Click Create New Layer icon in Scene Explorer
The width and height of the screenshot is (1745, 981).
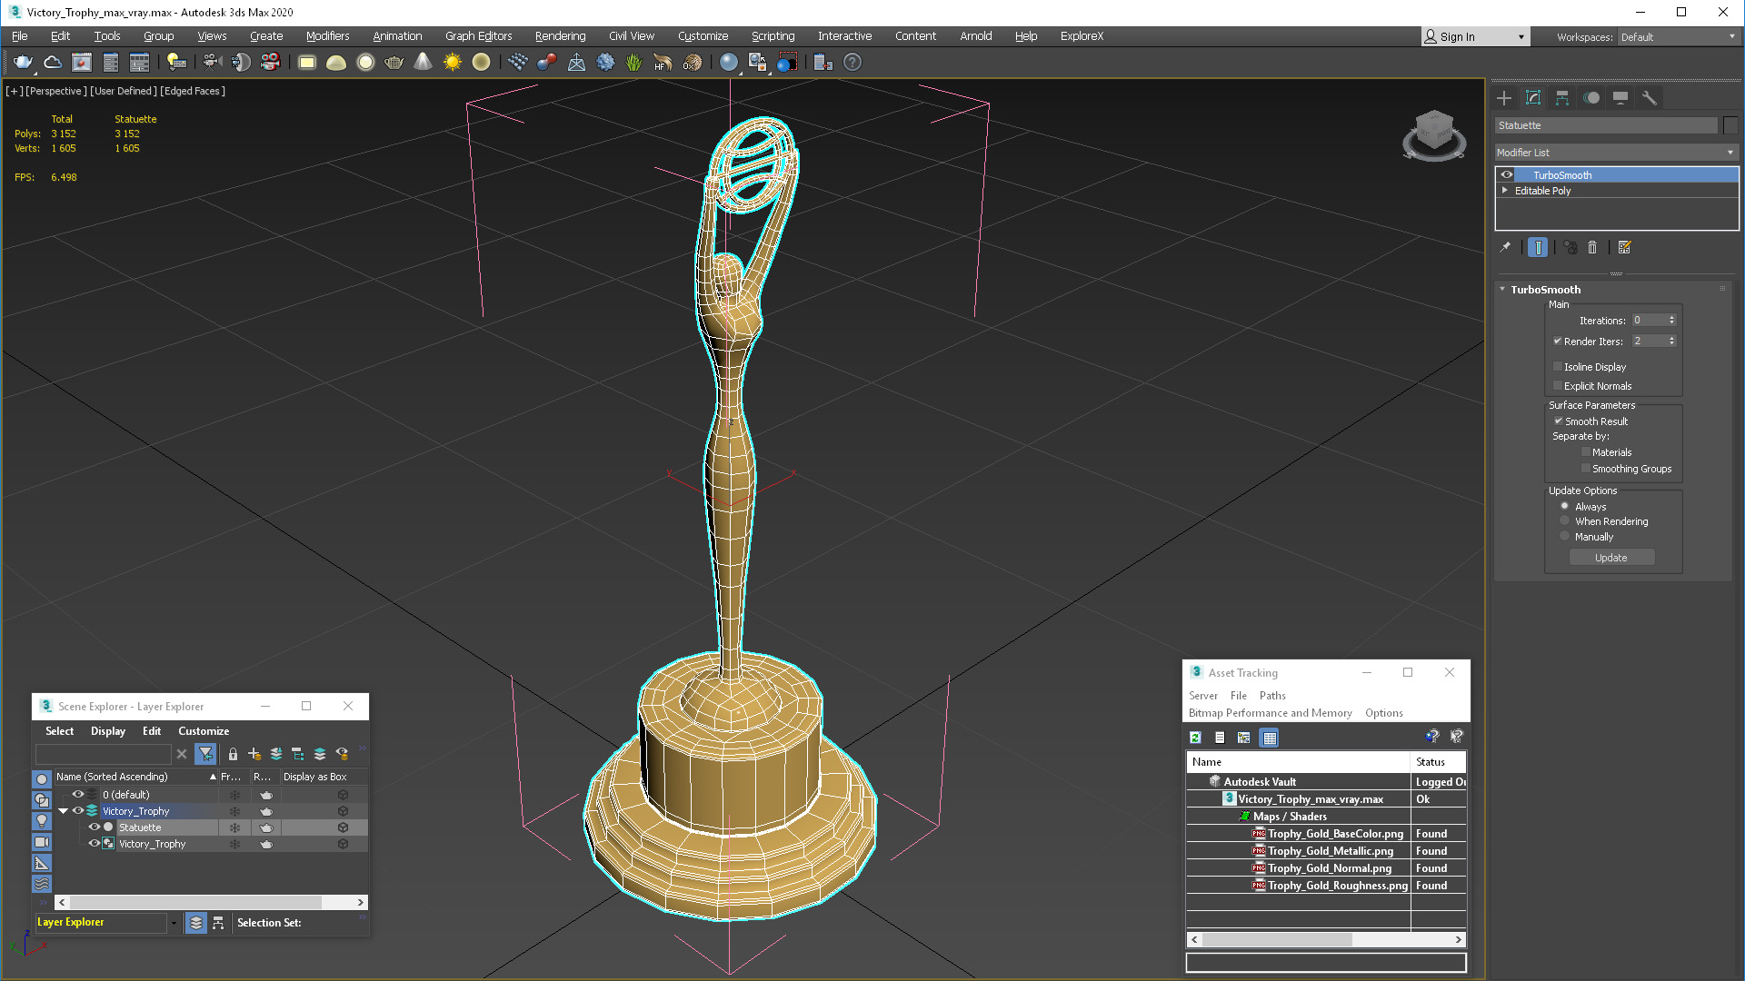254,754
